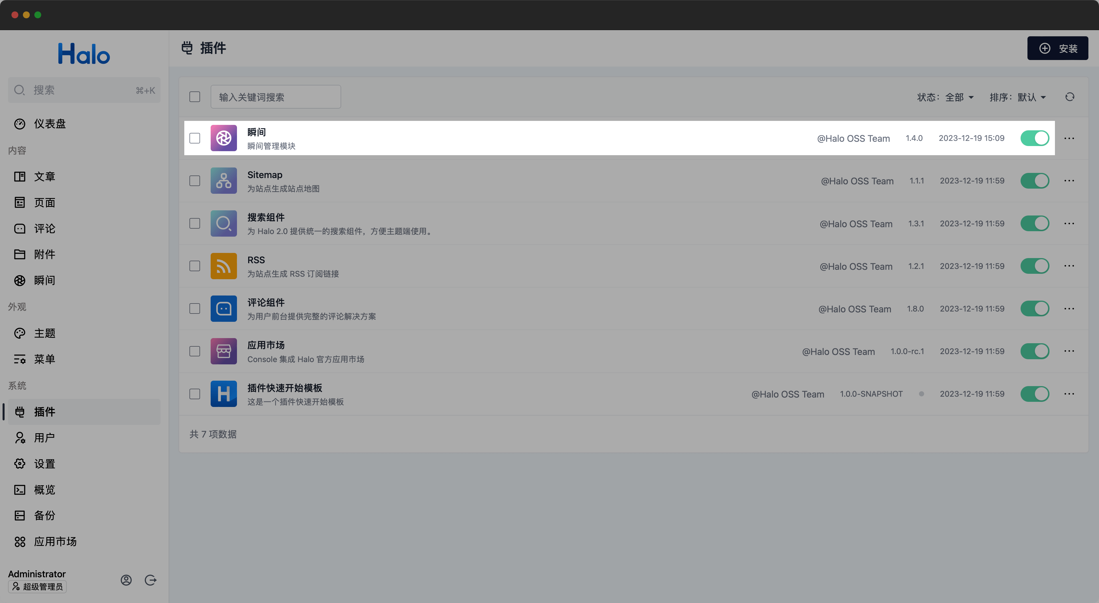Open the 状态: 全部 filter dropdown
1099x603 pixels.
tap(945, 97)
